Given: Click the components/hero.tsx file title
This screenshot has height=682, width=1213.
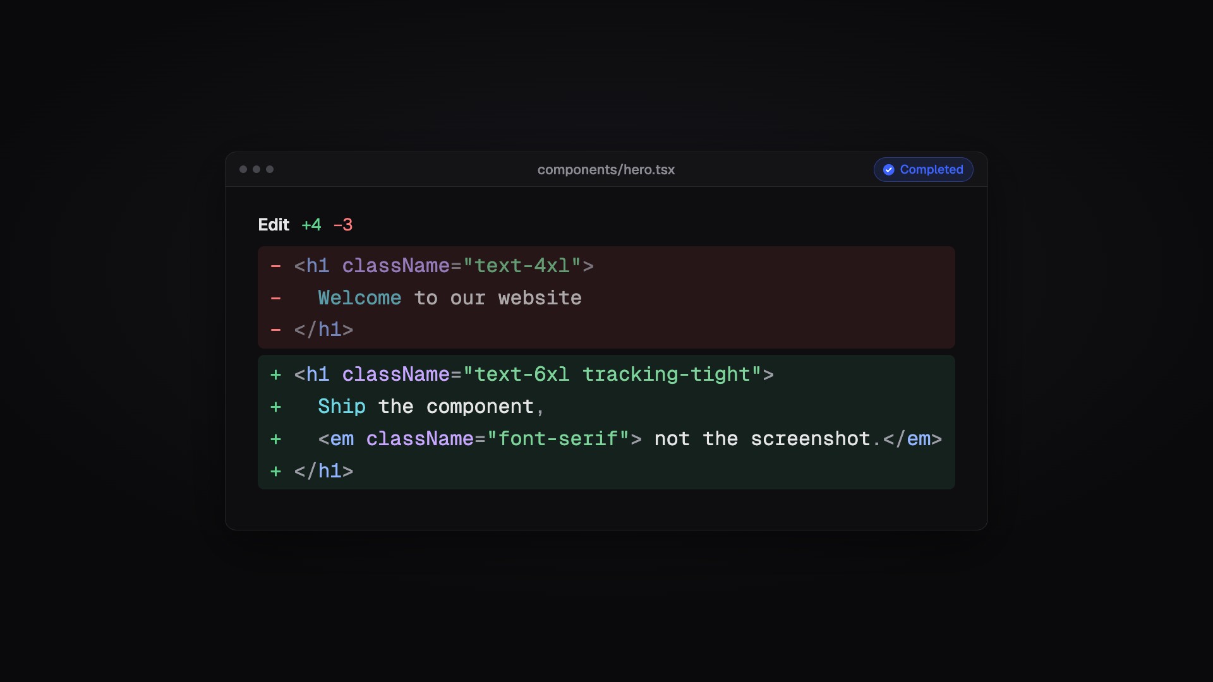Looking at the screenshot, I should pyautogui.click(x=606, y=170).
